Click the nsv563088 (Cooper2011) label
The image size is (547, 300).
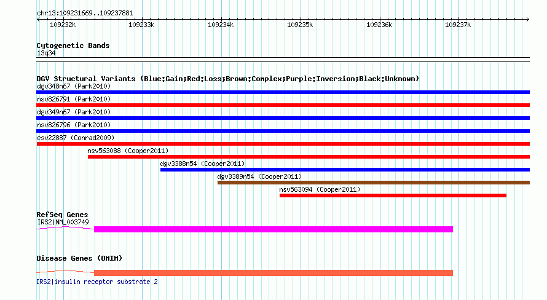pyautogui.click(x=128, y=151)
